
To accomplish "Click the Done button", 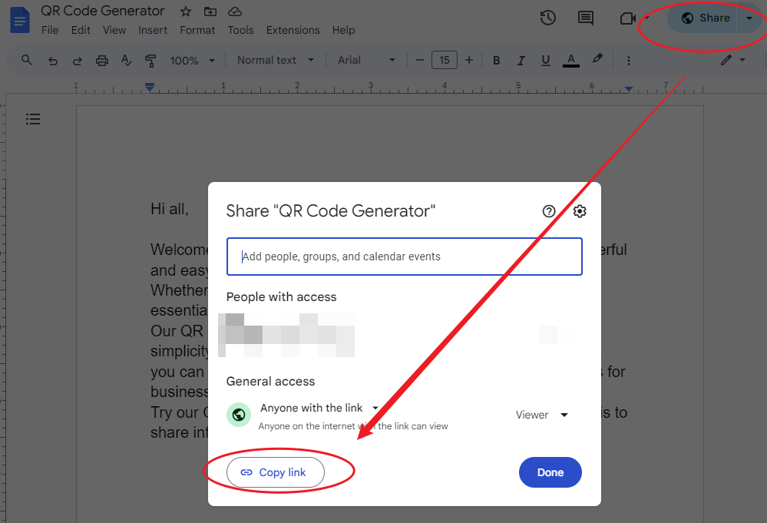I will click(550, 472).
